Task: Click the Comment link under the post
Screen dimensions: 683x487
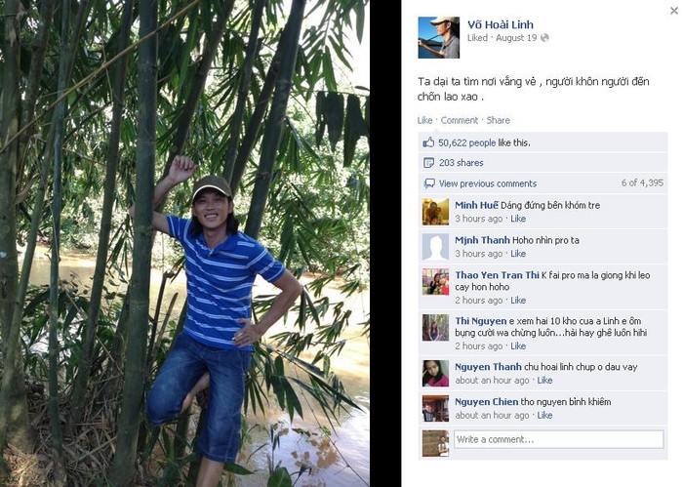Action: [x=460, y=120]
